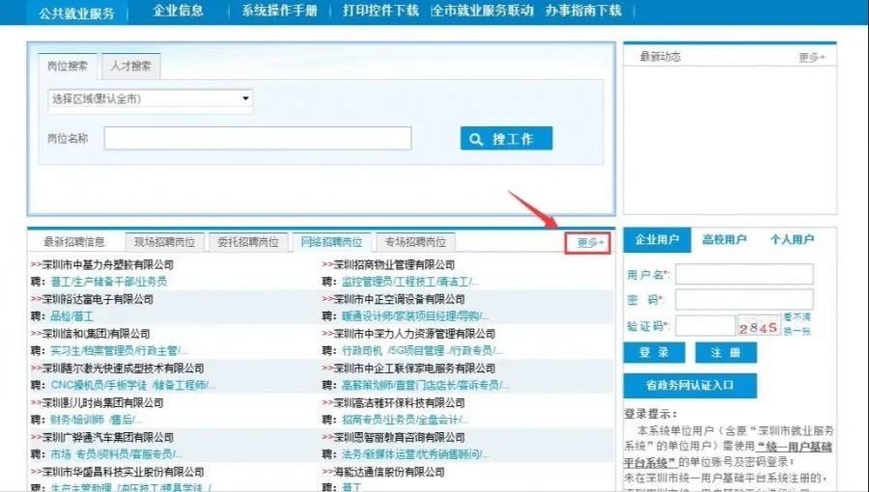Click the 用户名 input field
This screenshot has height=492, width=869.
click(743, 275)
